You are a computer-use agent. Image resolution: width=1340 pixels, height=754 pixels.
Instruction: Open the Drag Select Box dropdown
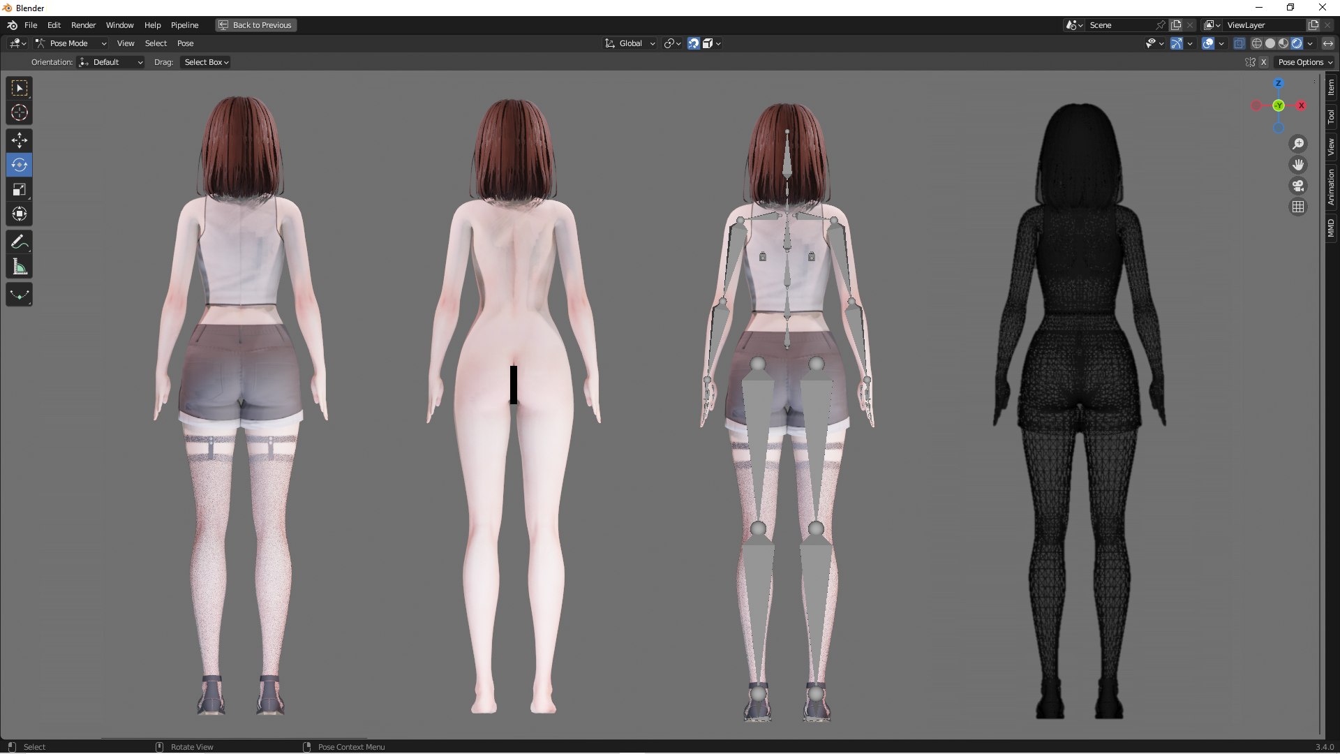coord(206,62)
